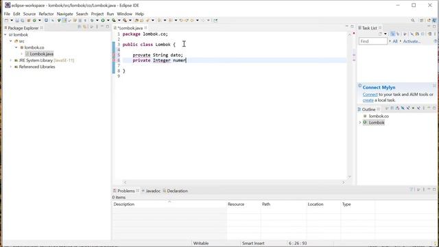
Task: Toggle Hide Non-Public members in Outline
Action: pyautogui.click(x=413, y=108)
